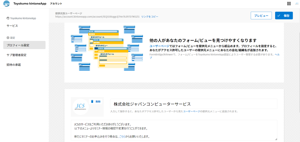Open the JCS account avatar menu

(297, 4)
